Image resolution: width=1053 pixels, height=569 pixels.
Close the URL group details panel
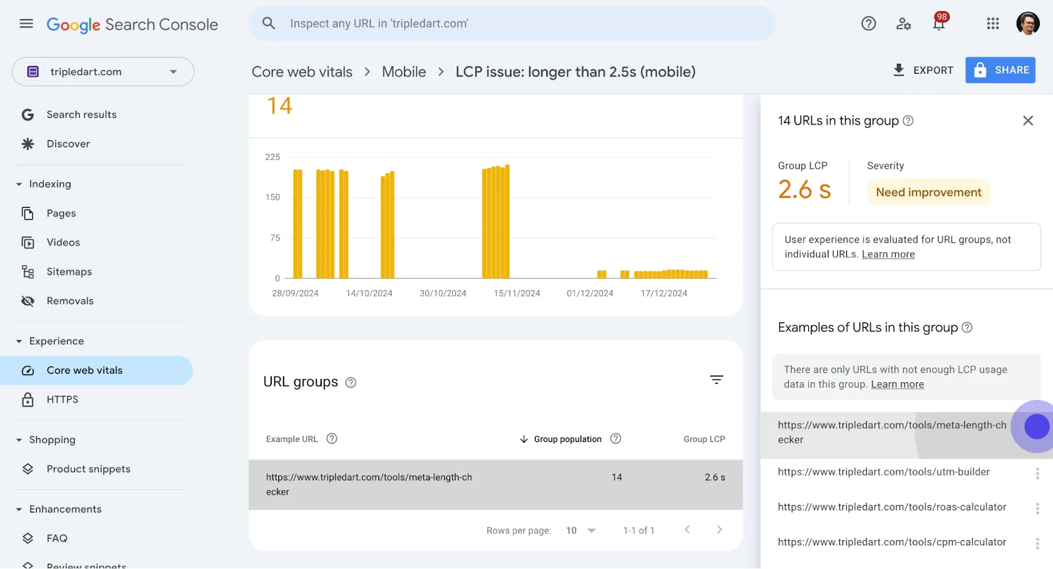pos(1028,121)
